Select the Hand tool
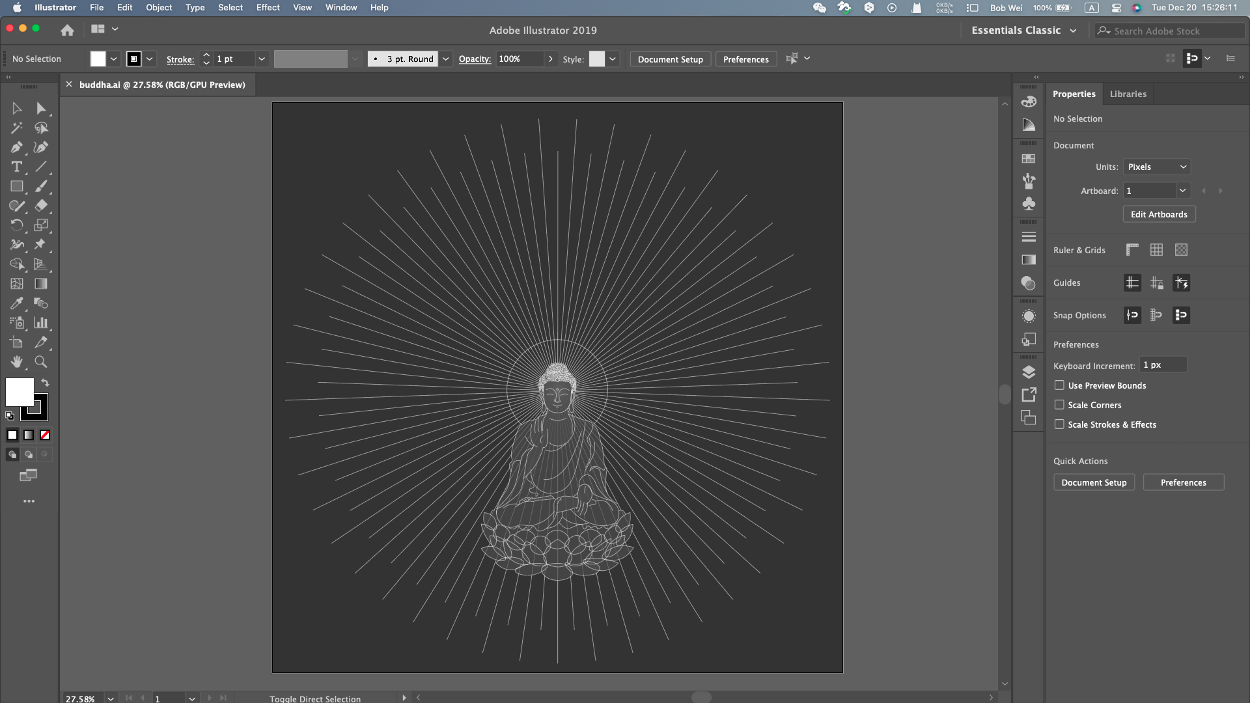Viewport: 1250px width, 703px height. point(16,362)
